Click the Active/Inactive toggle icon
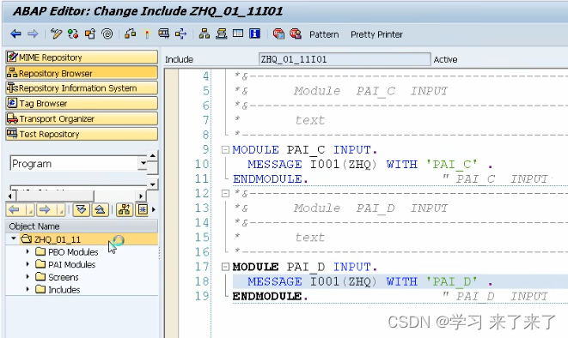 coord(73,34)
